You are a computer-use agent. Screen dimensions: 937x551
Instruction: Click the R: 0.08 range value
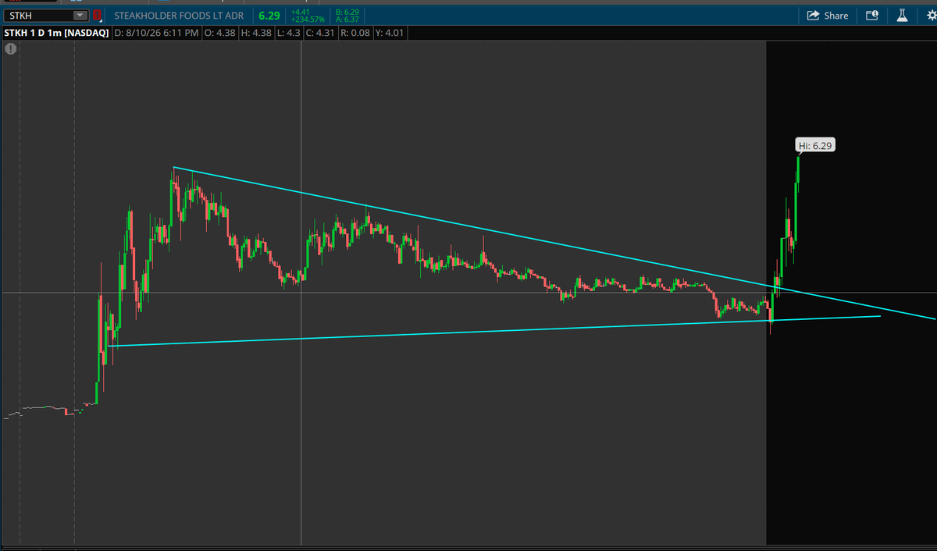[354, 33]
